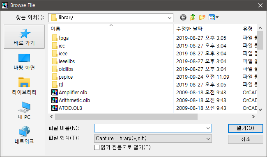Close the Browse File dialog
The image size is (267, 157).
260,5
